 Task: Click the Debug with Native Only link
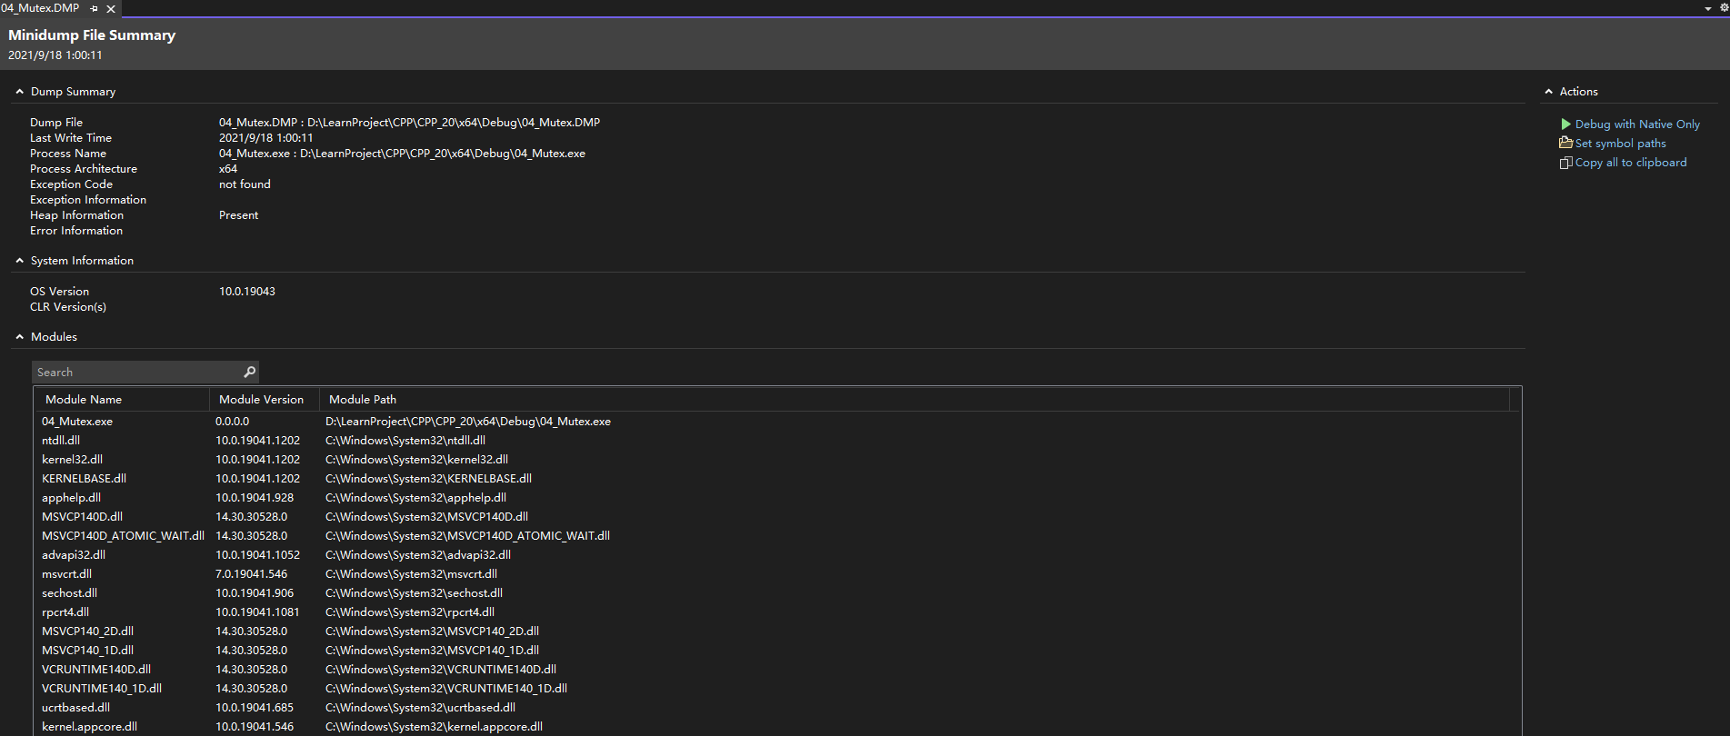tap(1637, 124)
